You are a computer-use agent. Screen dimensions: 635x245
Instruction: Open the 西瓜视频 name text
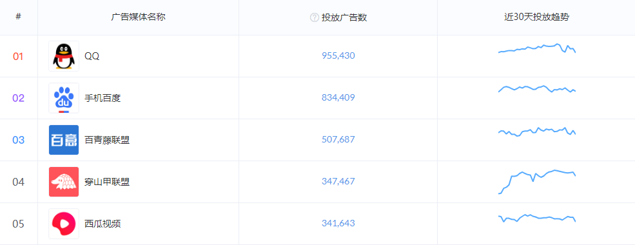click(x=103, y=224)
